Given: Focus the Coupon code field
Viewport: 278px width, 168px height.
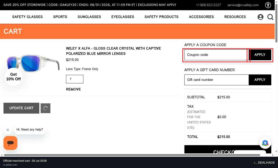Looking at the screenshot, I should click(217, 55).
